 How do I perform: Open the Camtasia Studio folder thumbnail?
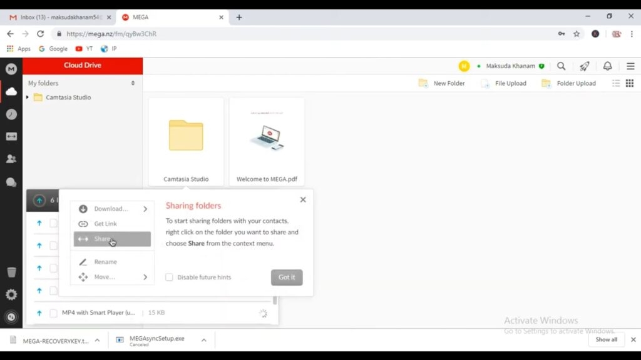click(x=186, y=142)
